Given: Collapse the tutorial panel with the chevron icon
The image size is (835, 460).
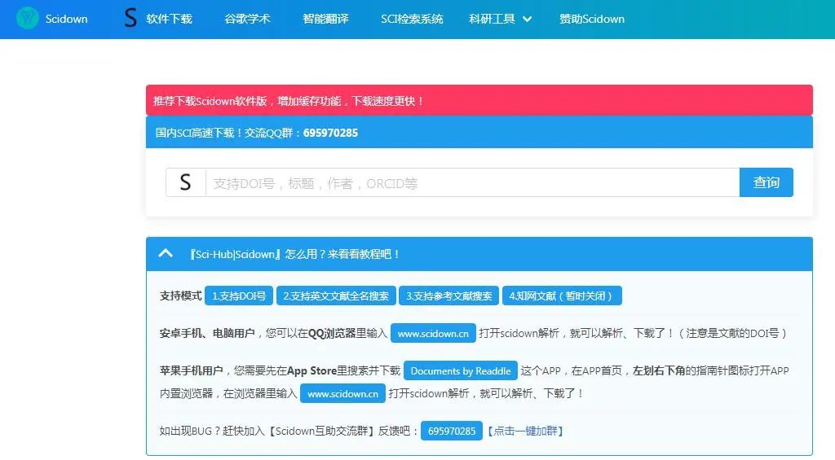Looking at the screenshot, I should click(x=165, y=254).
